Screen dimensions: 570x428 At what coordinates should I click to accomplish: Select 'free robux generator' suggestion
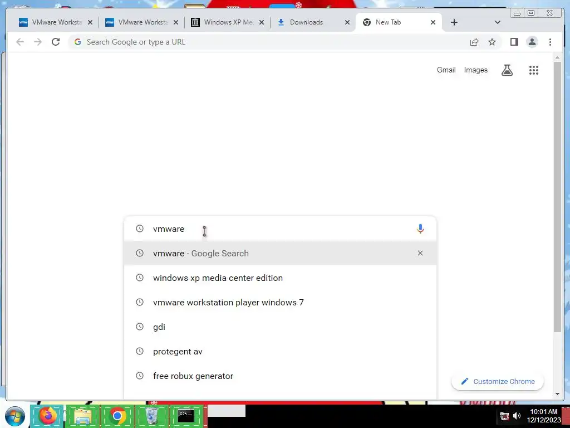[x=280, y=376]
